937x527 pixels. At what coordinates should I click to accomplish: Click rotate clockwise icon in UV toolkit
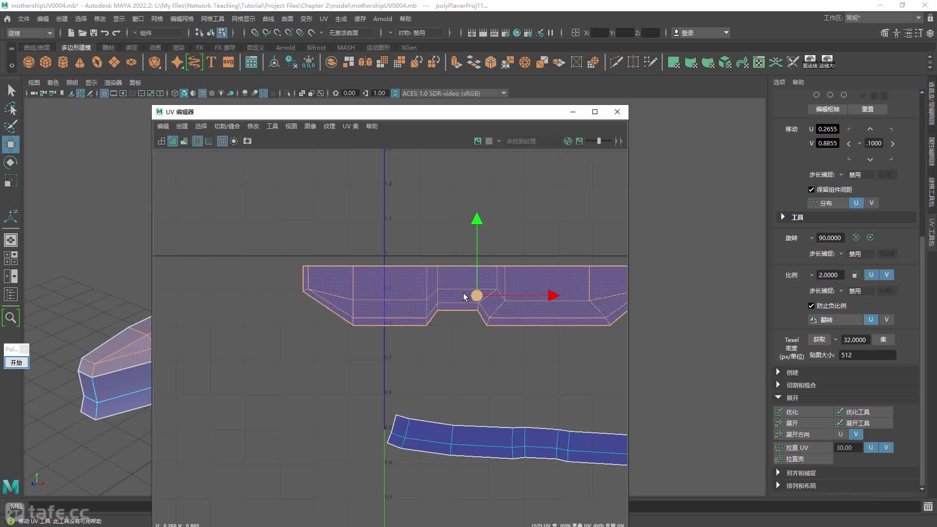870,238
